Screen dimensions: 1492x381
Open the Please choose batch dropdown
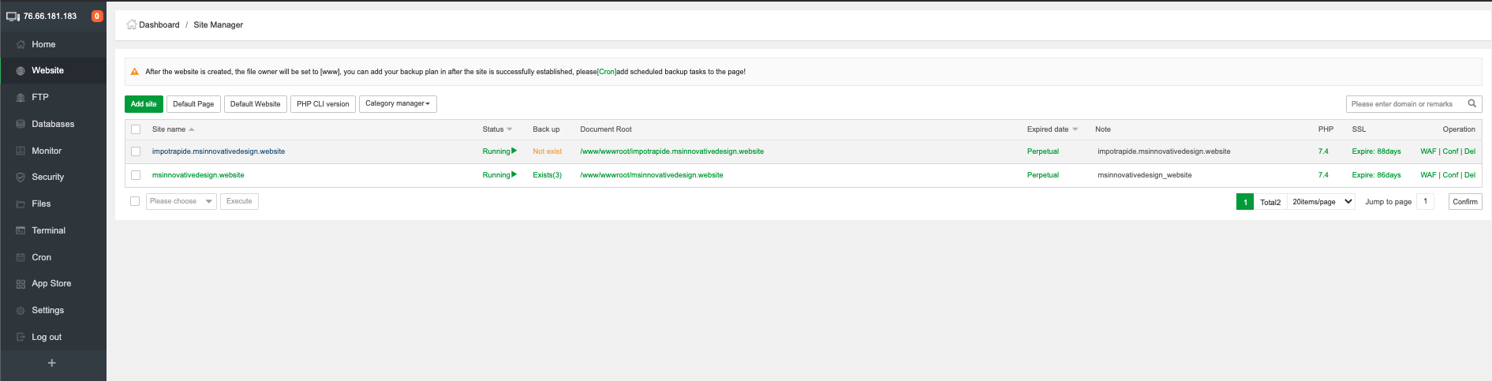coord(181,201)
